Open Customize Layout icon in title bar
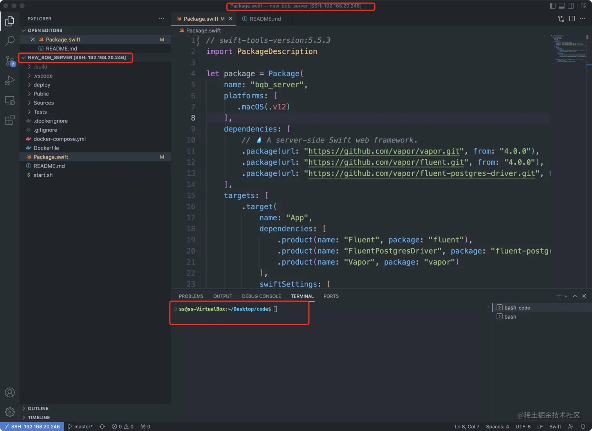Screen dimensions: 592x431 [583, 6]
